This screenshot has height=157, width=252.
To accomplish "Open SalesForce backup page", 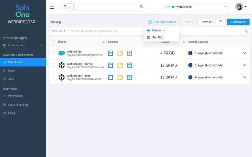I will tap(23, 62).
